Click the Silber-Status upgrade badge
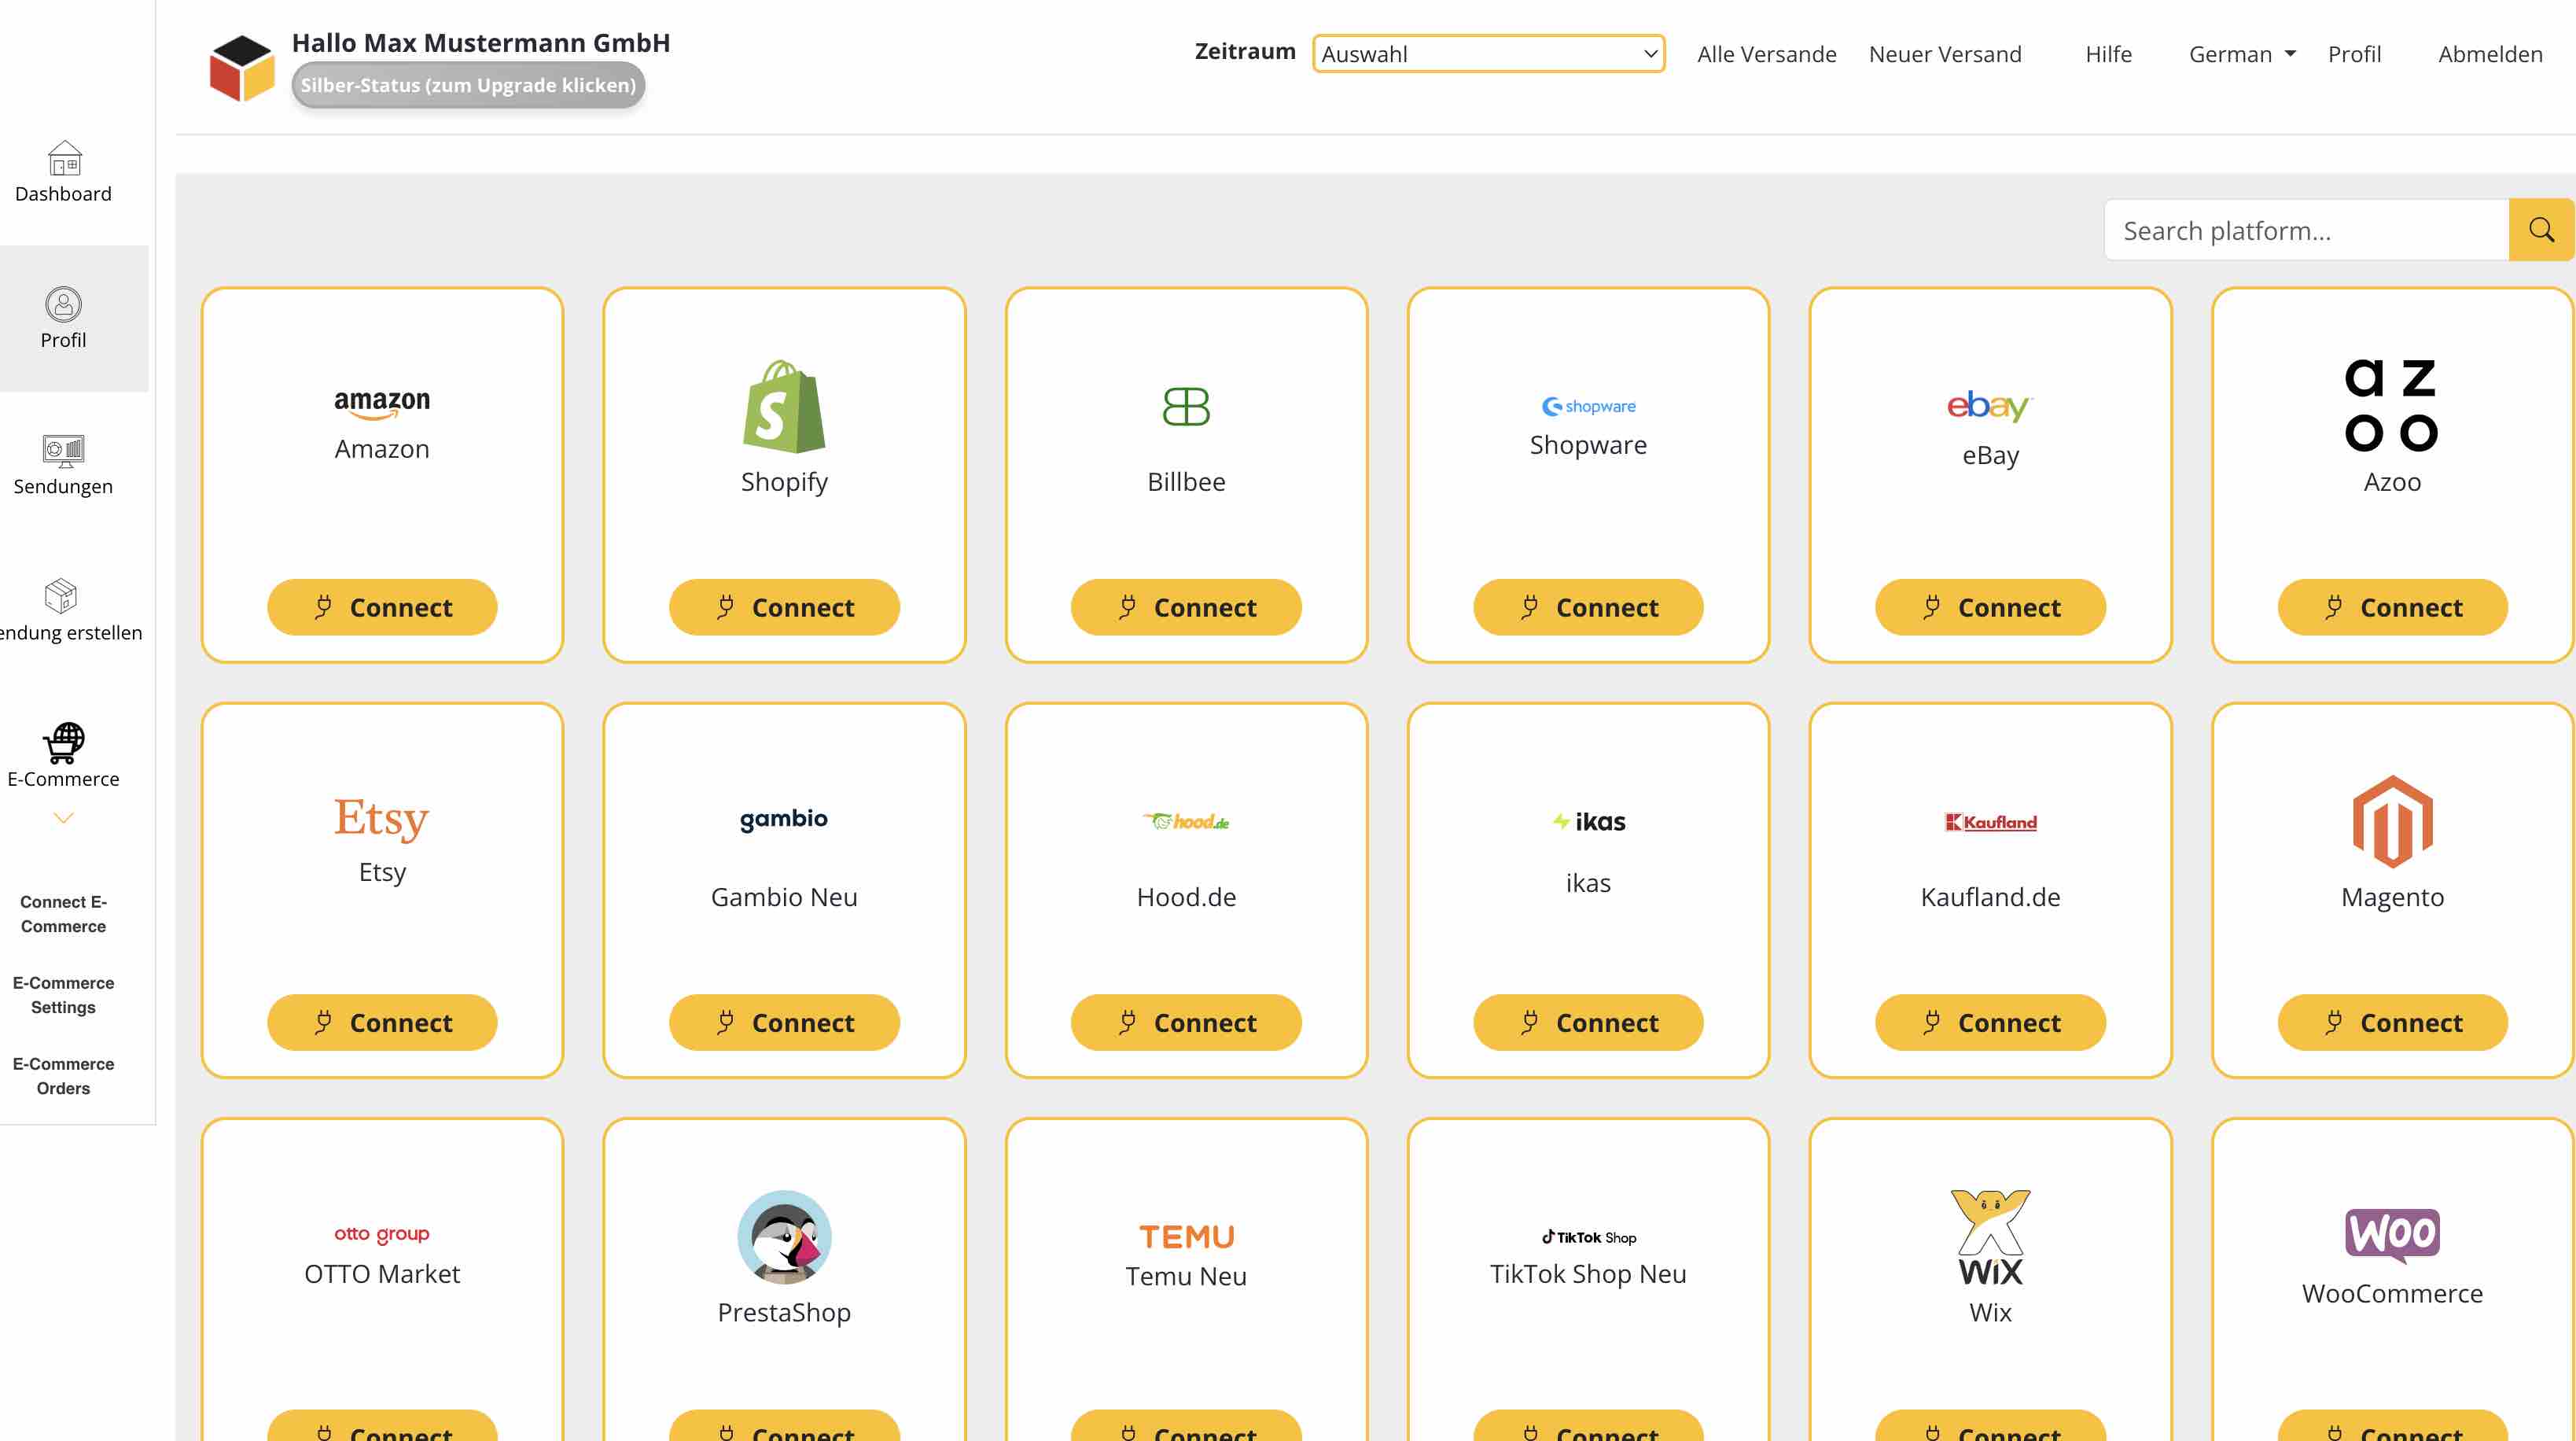Image resolution: width=2576 pixels, height=1441 pixels. (468, 85)
